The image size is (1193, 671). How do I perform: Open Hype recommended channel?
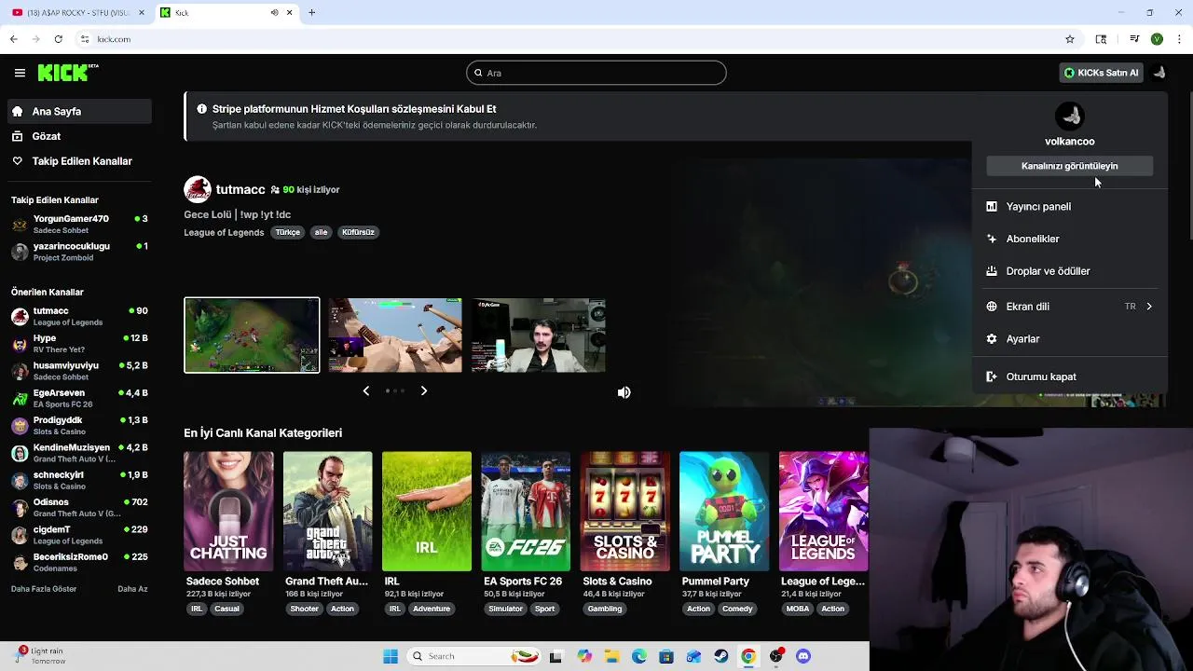(78, 343)
